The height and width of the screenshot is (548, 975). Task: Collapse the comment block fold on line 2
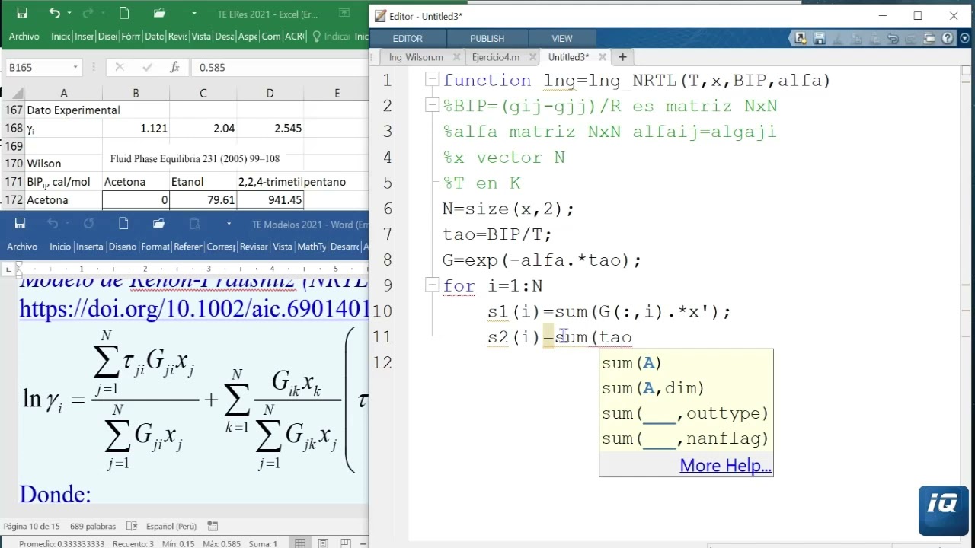coord(432,105)
